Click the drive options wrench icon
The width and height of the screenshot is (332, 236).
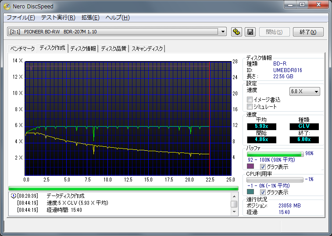pos(236,32)
